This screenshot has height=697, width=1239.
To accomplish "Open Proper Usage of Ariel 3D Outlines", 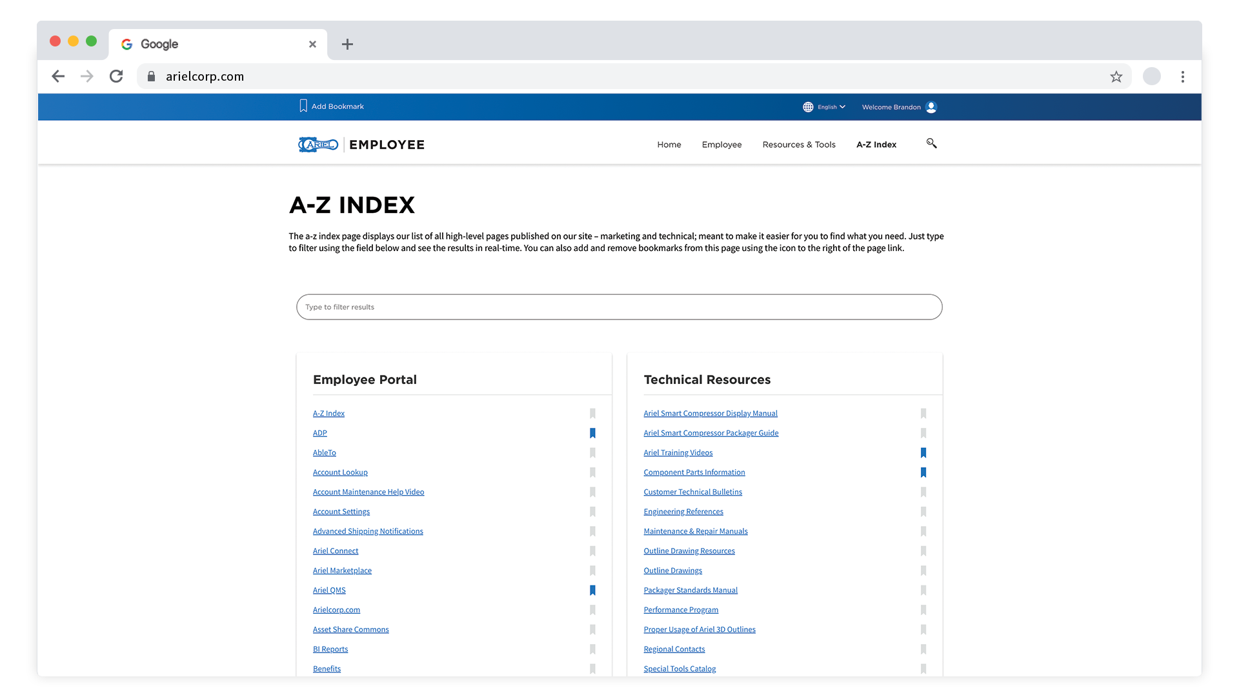I will (700, 630).
